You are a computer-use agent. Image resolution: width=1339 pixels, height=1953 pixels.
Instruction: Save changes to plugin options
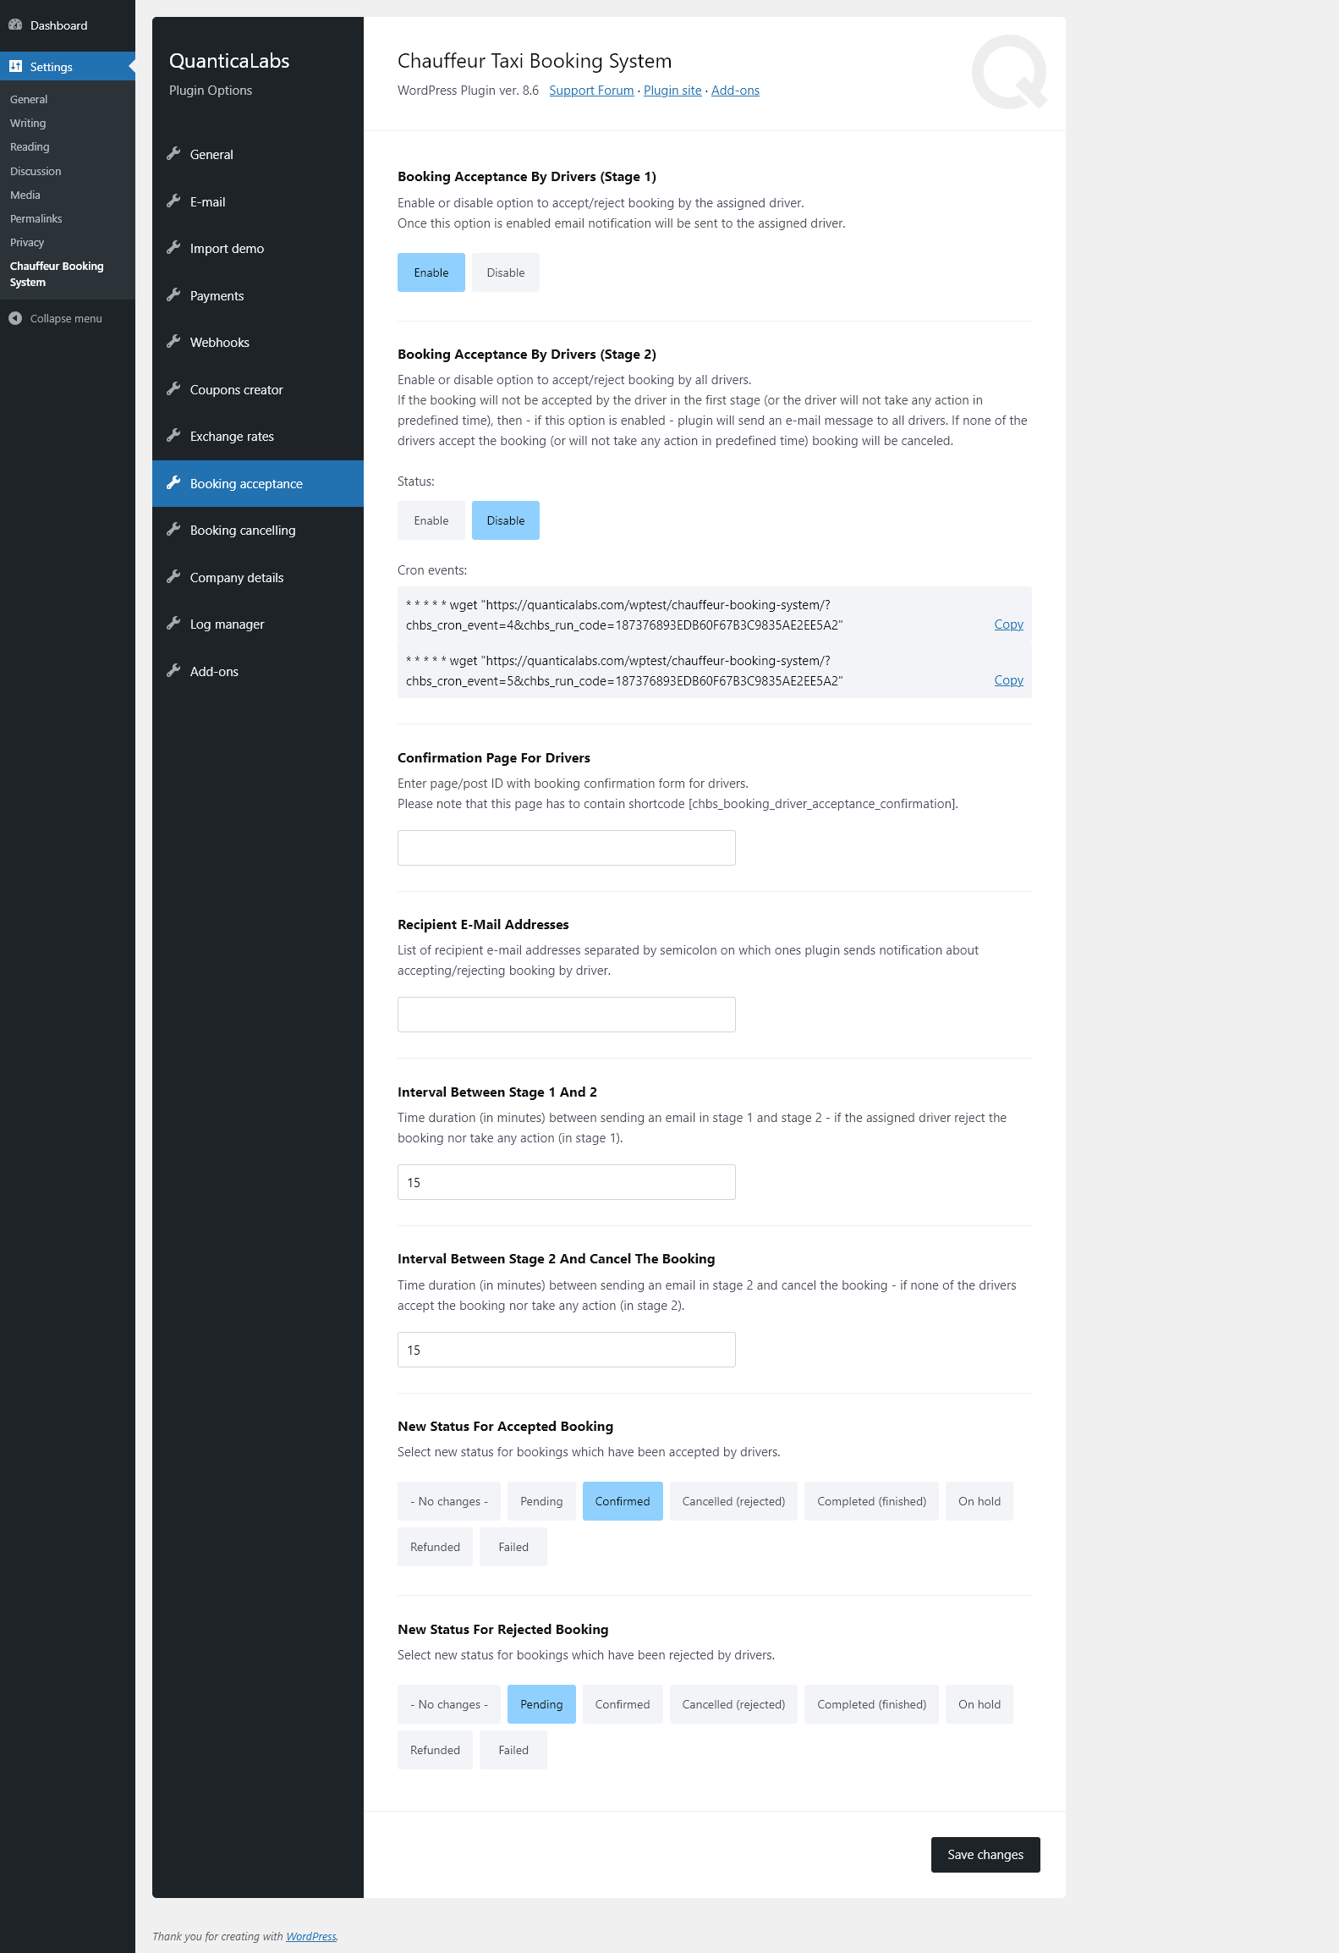[x=985, y=1855]
